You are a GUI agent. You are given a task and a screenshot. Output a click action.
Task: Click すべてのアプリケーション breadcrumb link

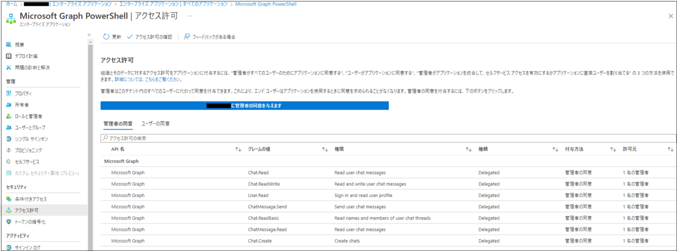(x=206, y=4)
